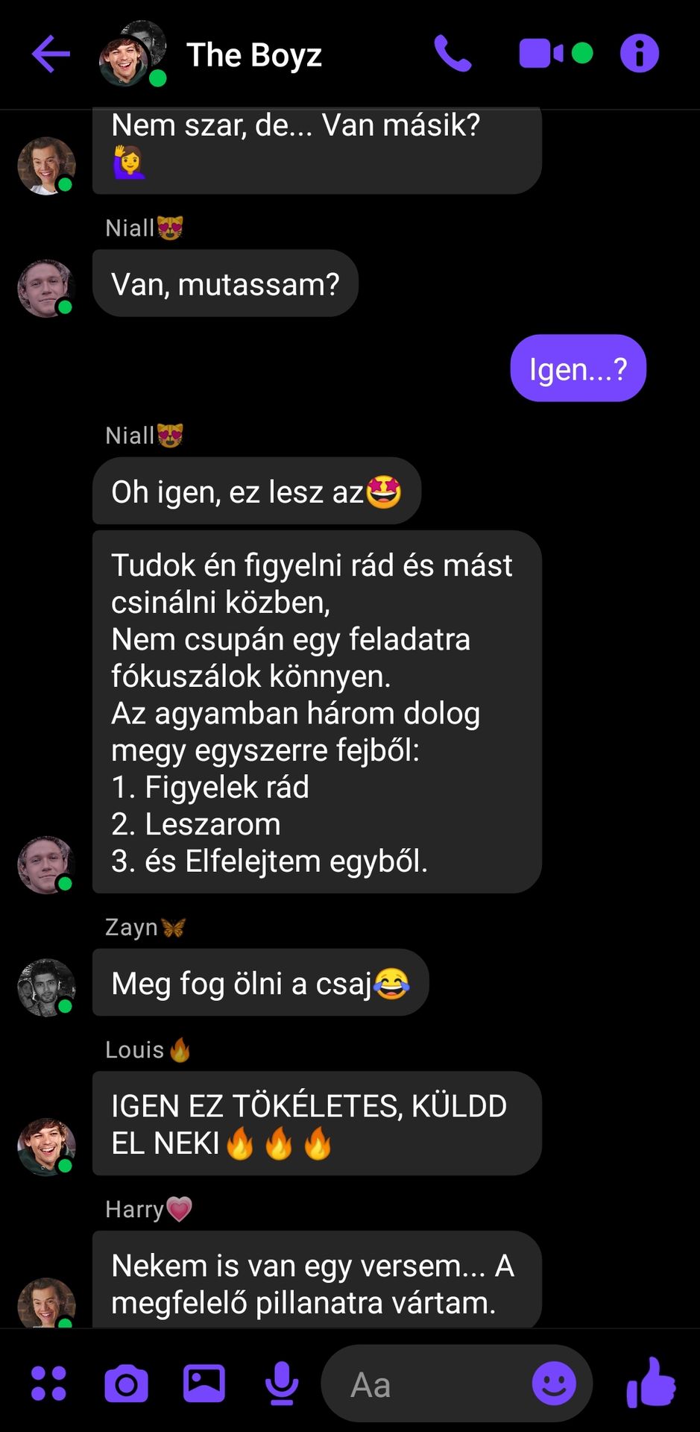Tap the group avatar in header
This screenshot has height=1432, width=700.
(x=133, y=54)
